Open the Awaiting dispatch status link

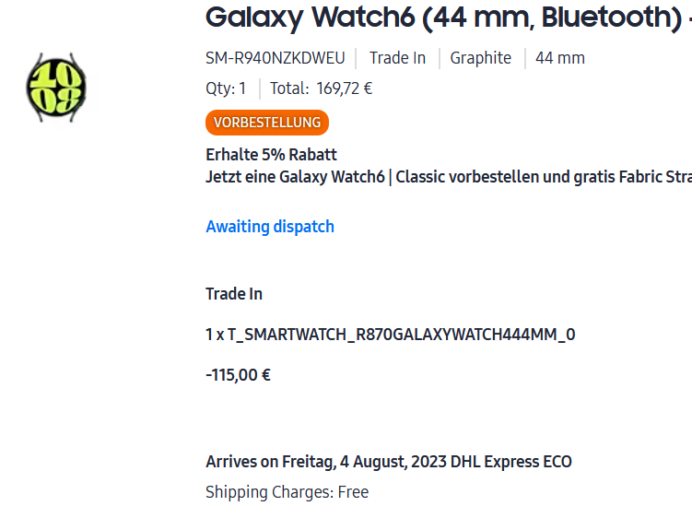point(270,227)
